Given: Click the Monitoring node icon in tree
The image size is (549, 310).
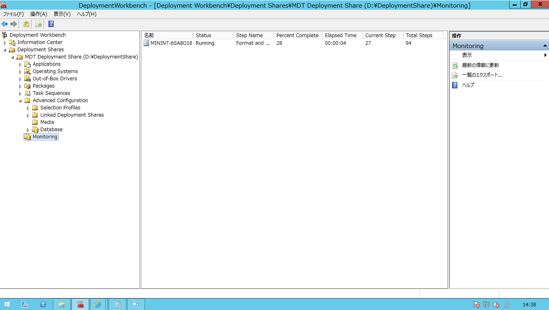Looking at the screenshot, I should coord(27,137).
